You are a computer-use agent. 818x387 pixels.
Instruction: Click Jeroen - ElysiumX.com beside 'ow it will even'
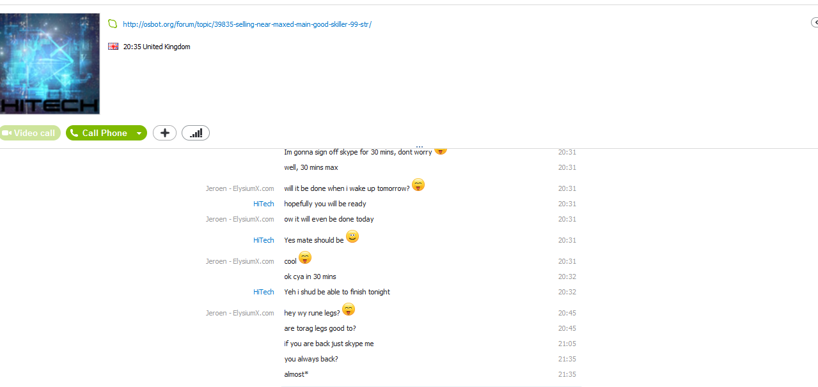pos(240,219)
